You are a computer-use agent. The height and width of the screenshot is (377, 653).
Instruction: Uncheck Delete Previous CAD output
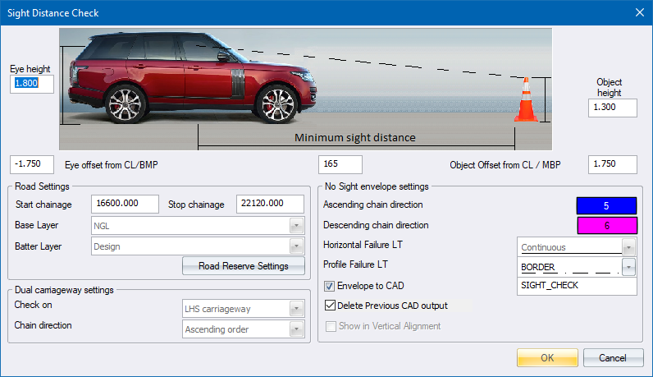pos(330,306)
